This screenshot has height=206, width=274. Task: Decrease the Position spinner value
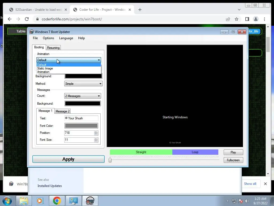[x=96, y=134]
